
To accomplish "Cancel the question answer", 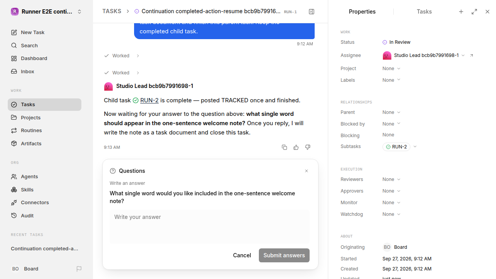I will coord(242,255).
